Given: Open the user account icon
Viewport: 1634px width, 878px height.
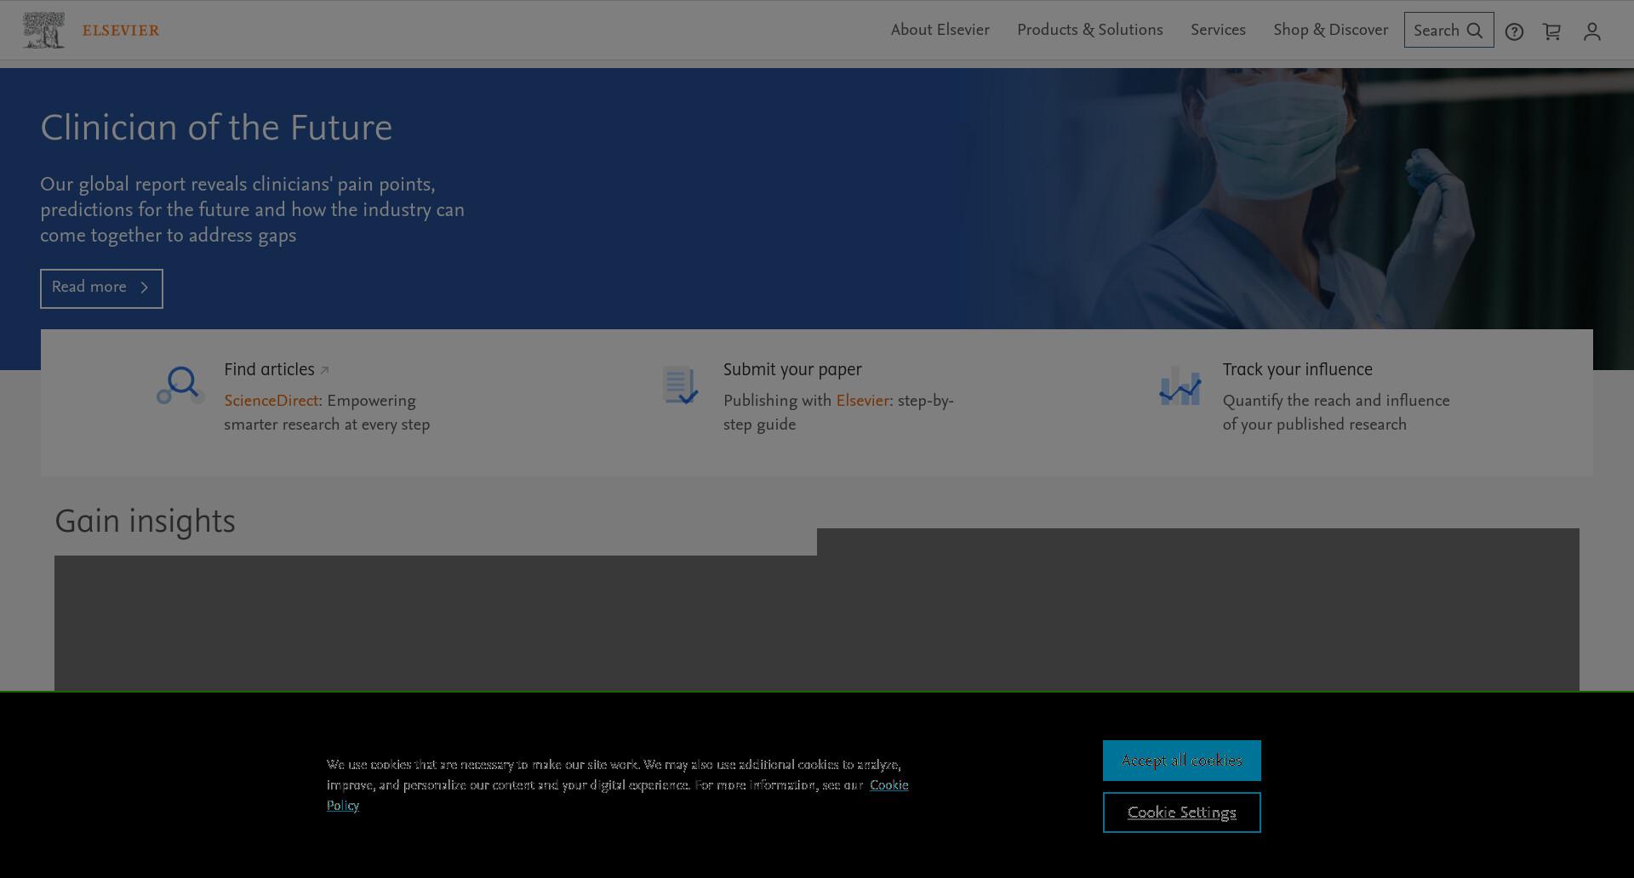Looking at the screenshot, I should pos(1592,31).
